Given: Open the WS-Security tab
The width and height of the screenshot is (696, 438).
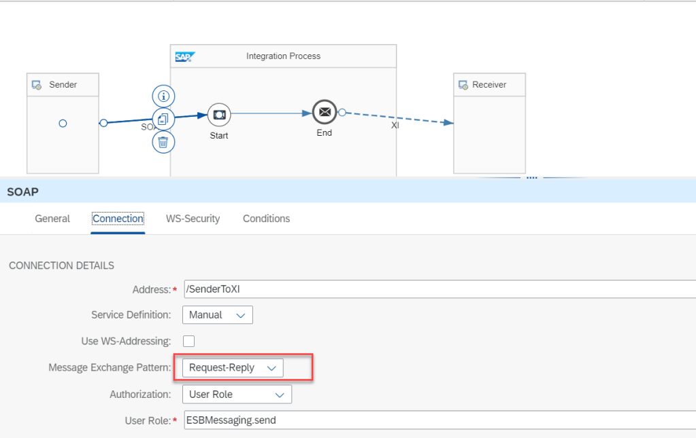Looking at the screenshot, I should (x=193, y=219).
